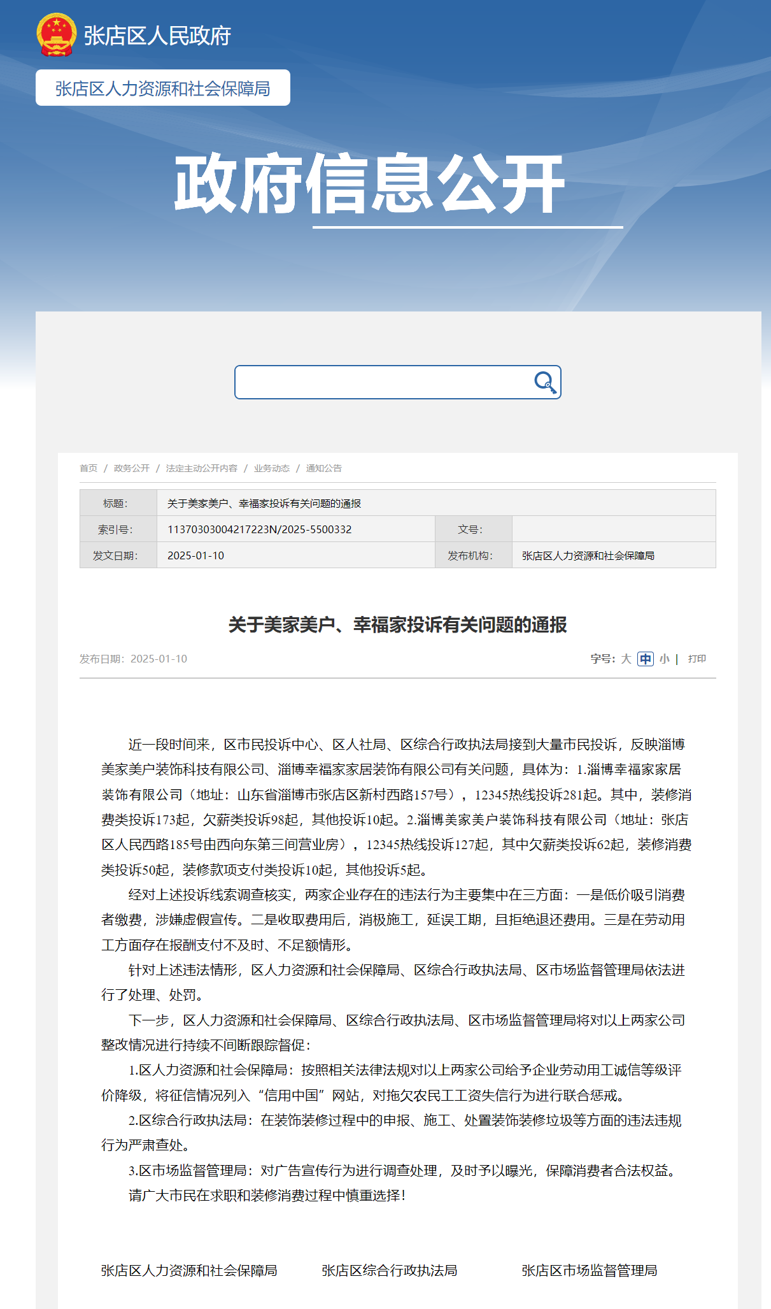This screenshot has width=771, height=1309.
Task: Switch font size to 小
Action: tap(664, 659)
